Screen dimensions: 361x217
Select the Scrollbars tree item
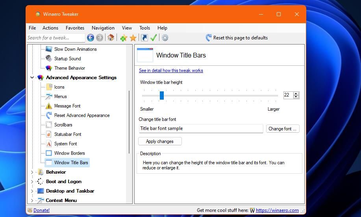[63, 124]
